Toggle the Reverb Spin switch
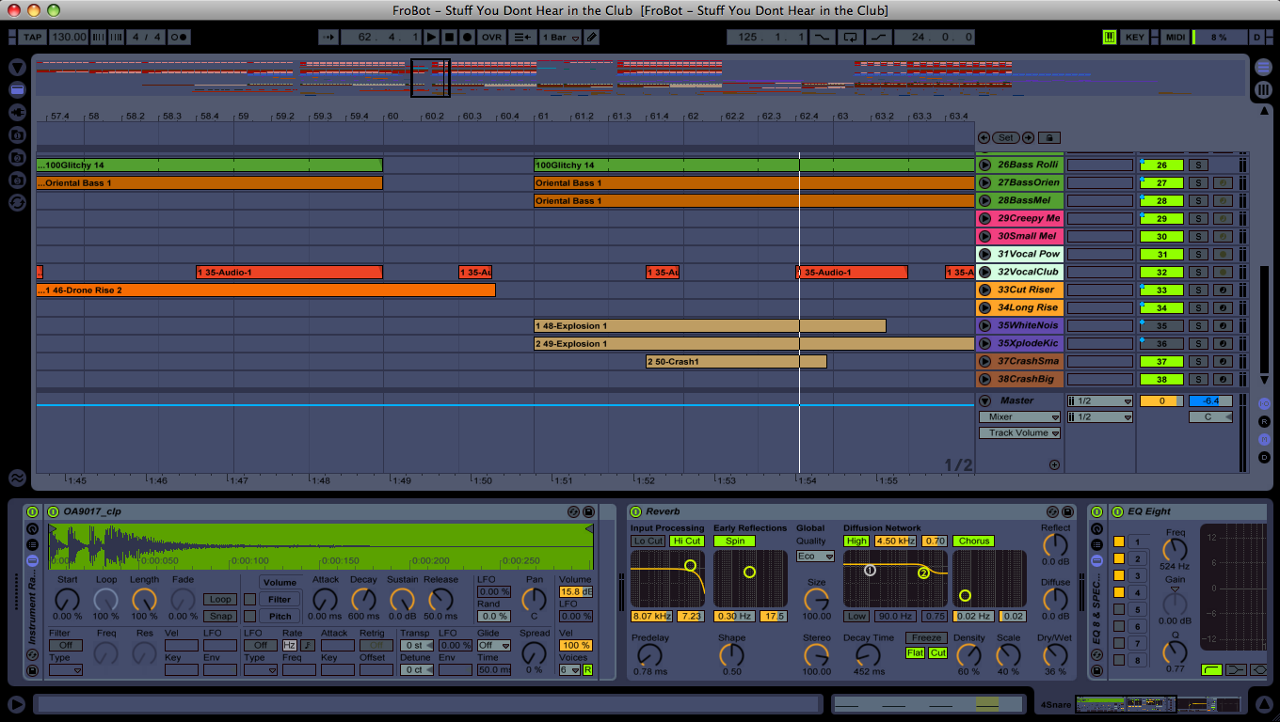This screenshot has height=722, width=1280. [x=734, y=541]
